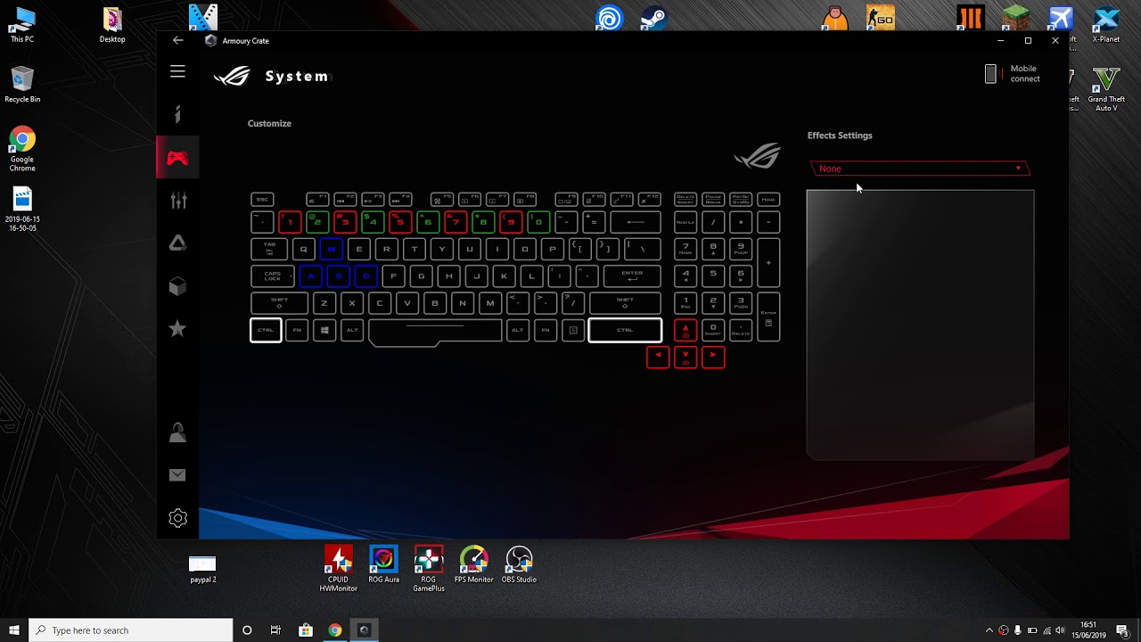Open CPUID HWMonitor shortcut
The height and width of the screenshot is (642, 1141).
point(338,569)
